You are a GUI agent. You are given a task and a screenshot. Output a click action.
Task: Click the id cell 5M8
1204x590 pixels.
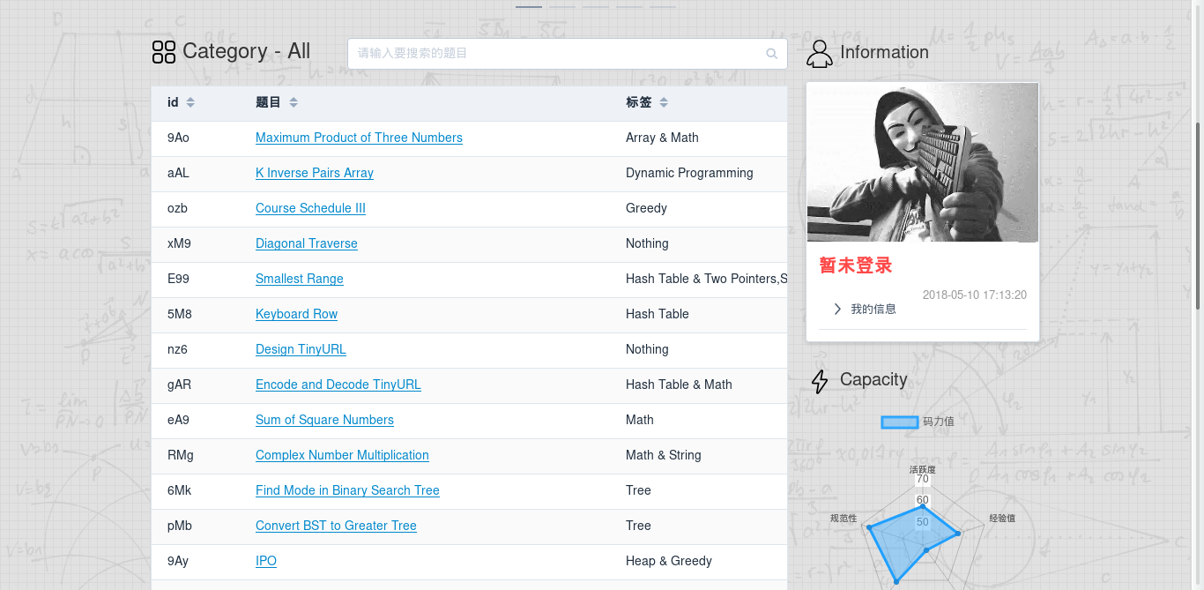[x=180, y=314]
